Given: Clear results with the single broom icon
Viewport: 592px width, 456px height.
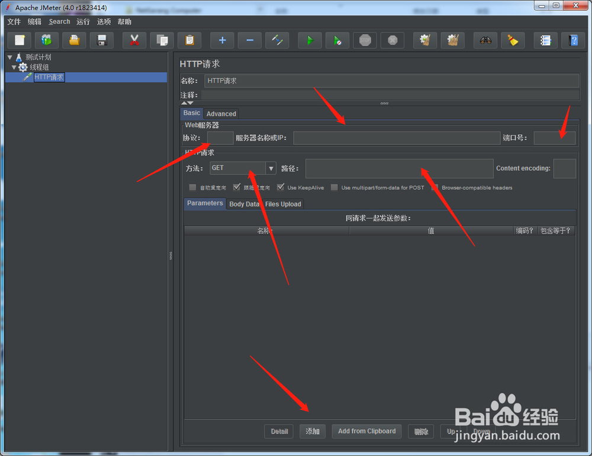Looking at the screenshot, I should [425, 40].
